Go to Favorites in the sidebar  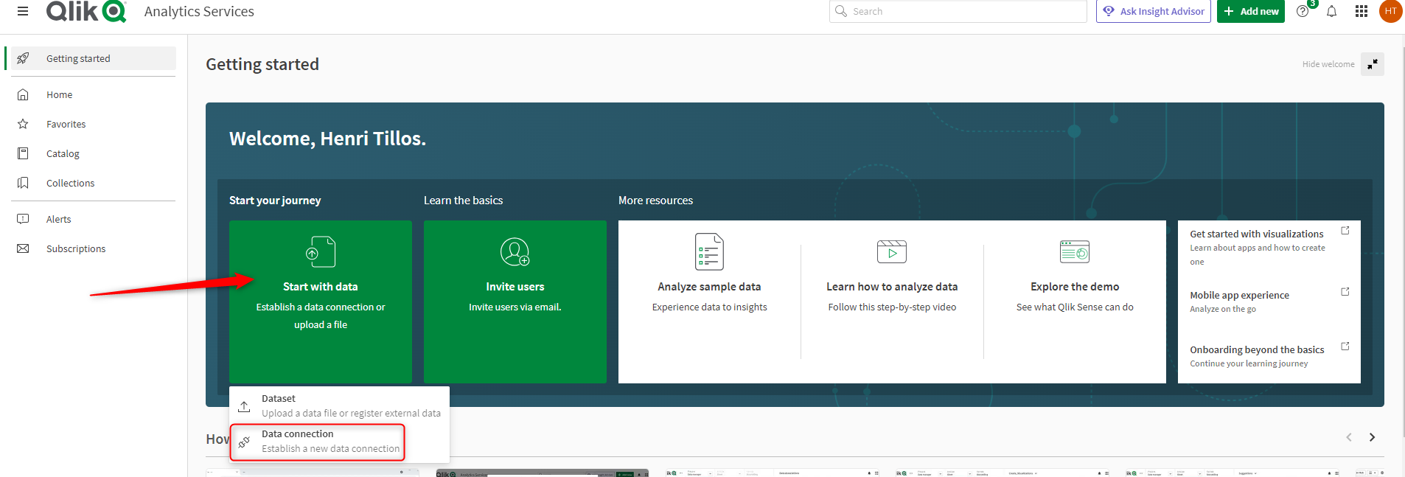pyautogui.click(x=66, y=124)
